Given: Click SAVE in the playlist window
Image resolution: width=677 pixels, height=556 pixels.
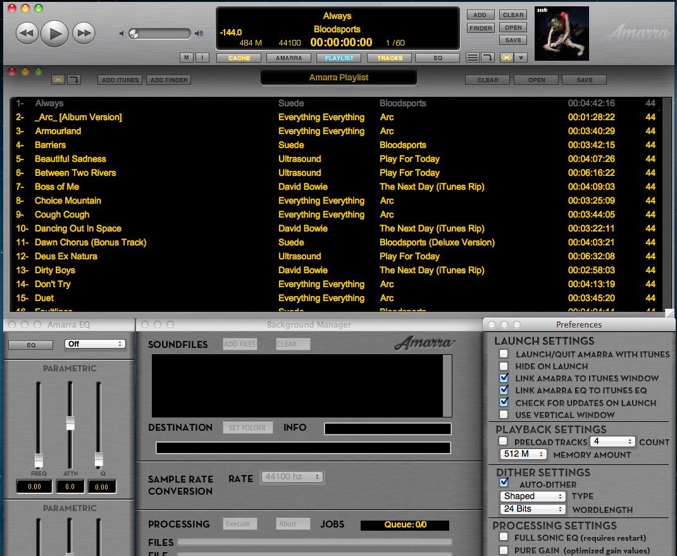Looking at the screenshot, I should coord(585,80).
